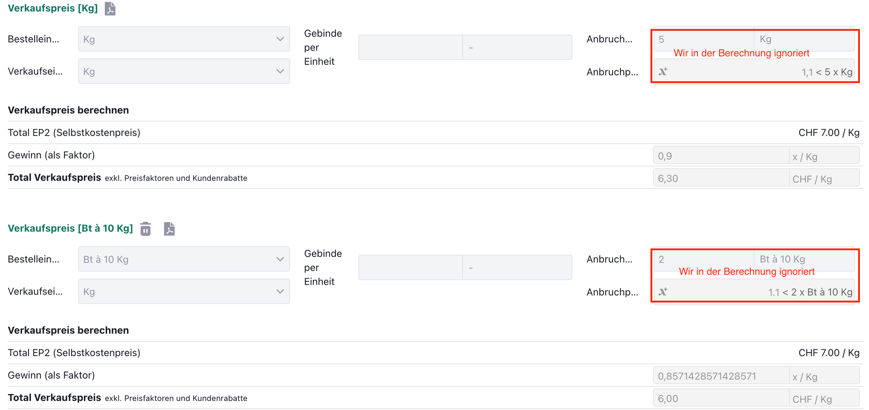The width and height of the screenshot is (869, 410).
Task: Click the Verkaufspreis [Bt à 10 Kg] heading
Action: (70, 228)
